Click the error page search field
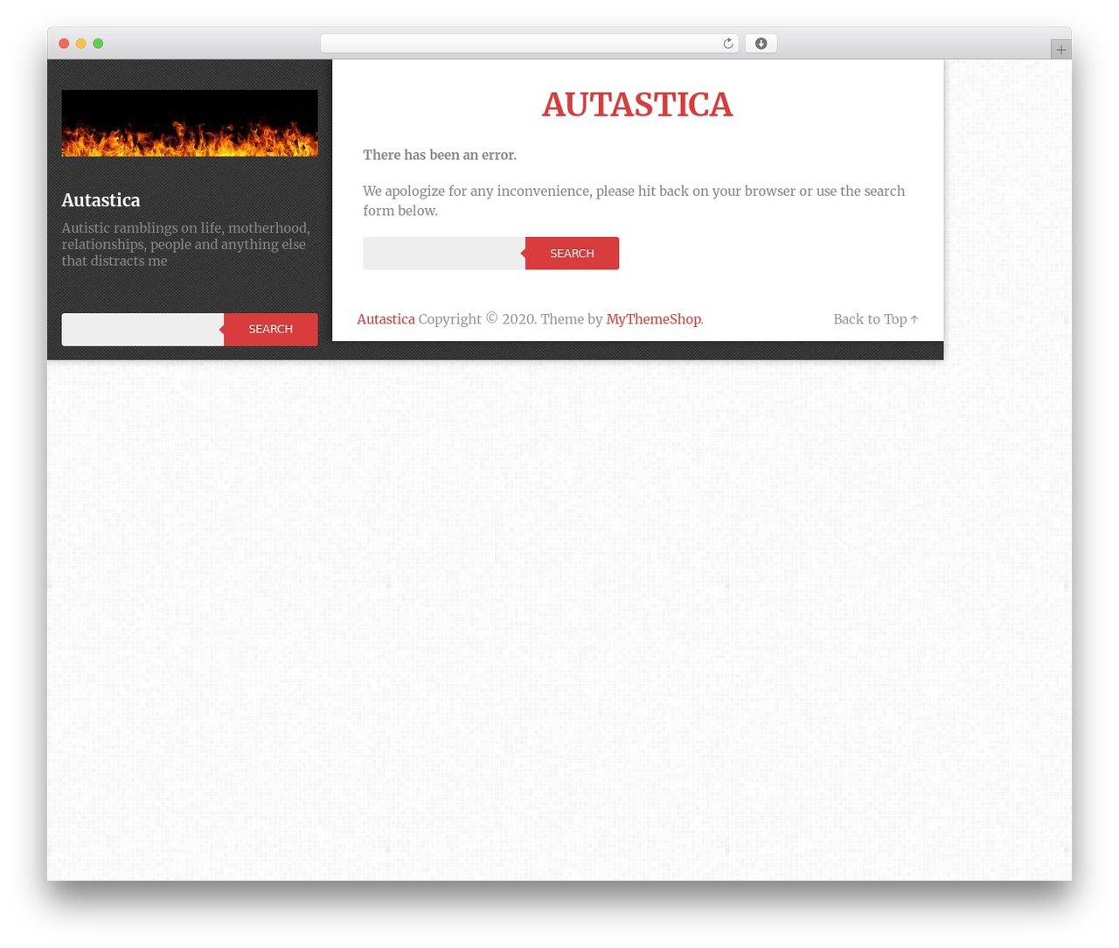The image size is (1119, 948). click(x=444, y=254)
